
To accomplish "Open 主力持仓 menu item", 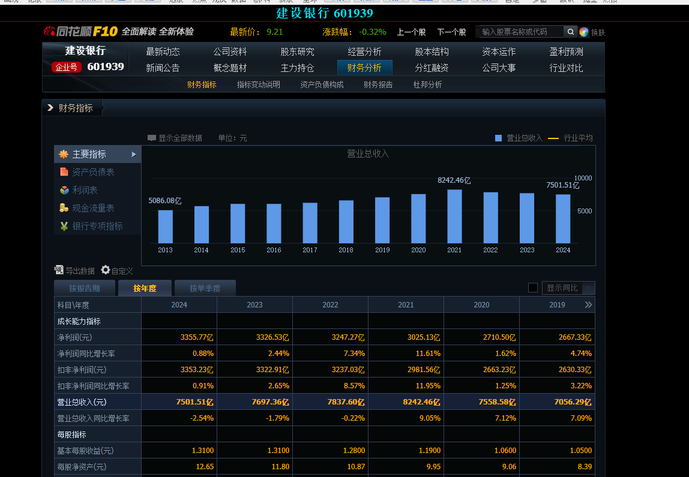I will coord(297,68).
